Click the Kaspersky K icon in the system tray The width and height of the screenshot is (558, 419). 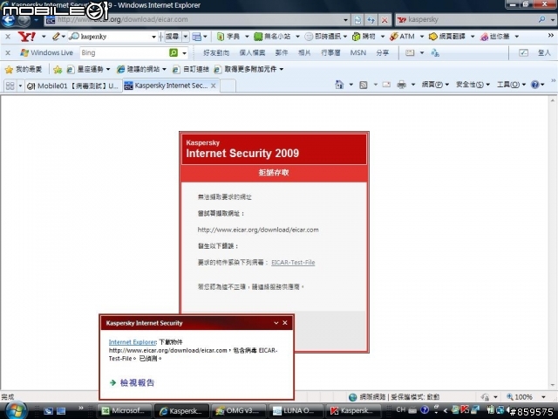coord(465,409)
